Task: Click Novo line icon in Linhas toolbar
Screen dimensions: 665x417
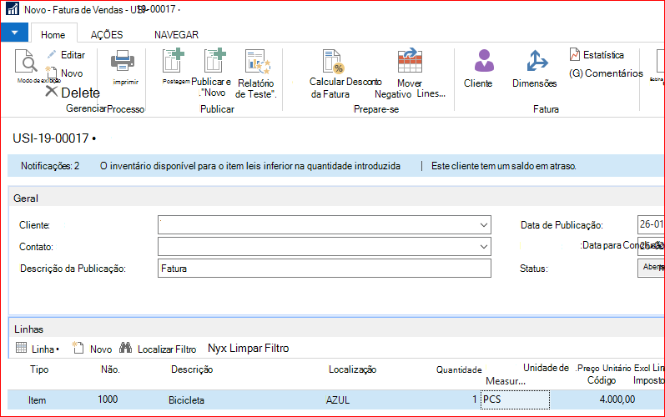Action: (78, 348)
